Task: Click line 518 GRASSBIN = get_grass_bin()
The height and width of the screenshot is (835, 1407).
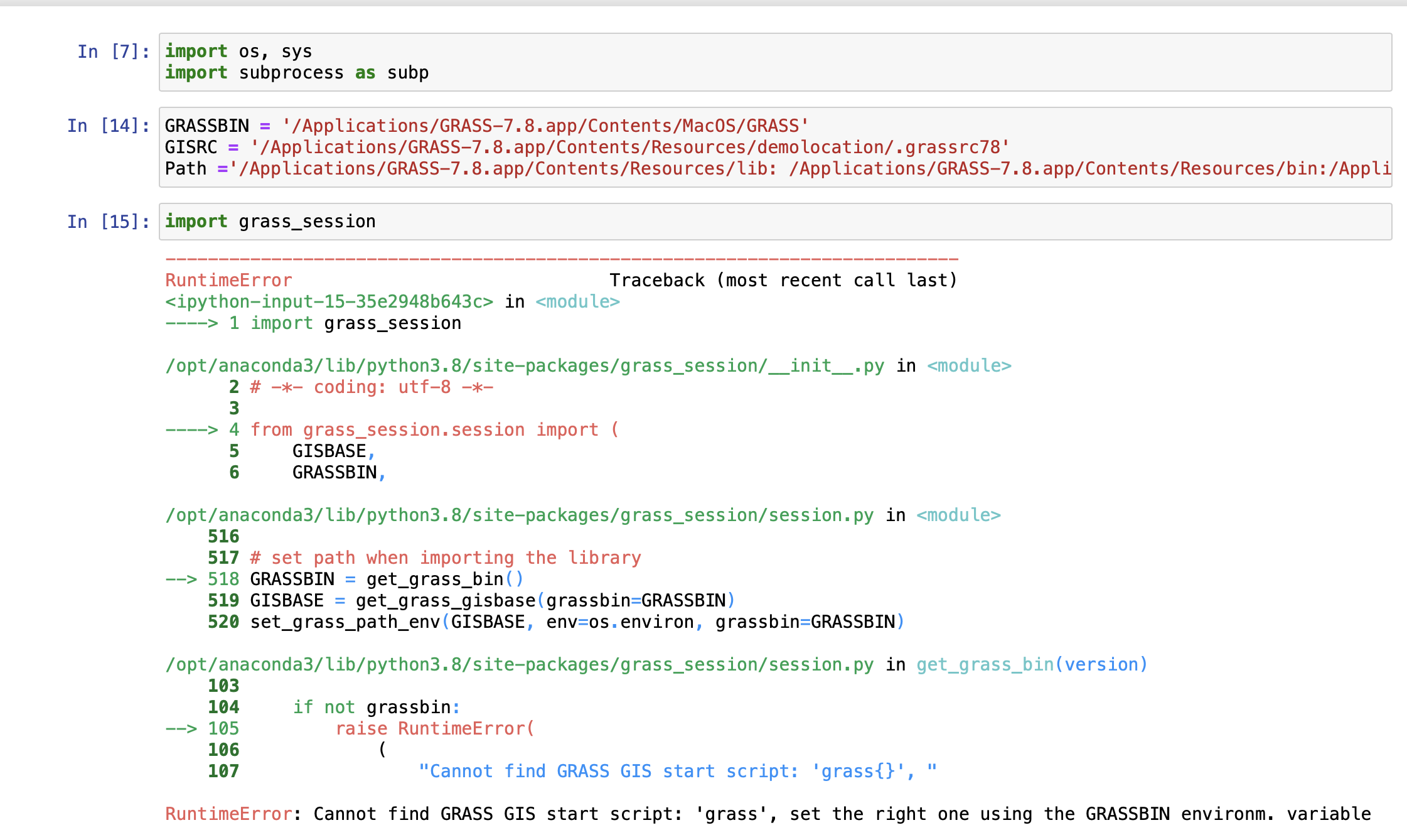Action: tap(387, 579)
